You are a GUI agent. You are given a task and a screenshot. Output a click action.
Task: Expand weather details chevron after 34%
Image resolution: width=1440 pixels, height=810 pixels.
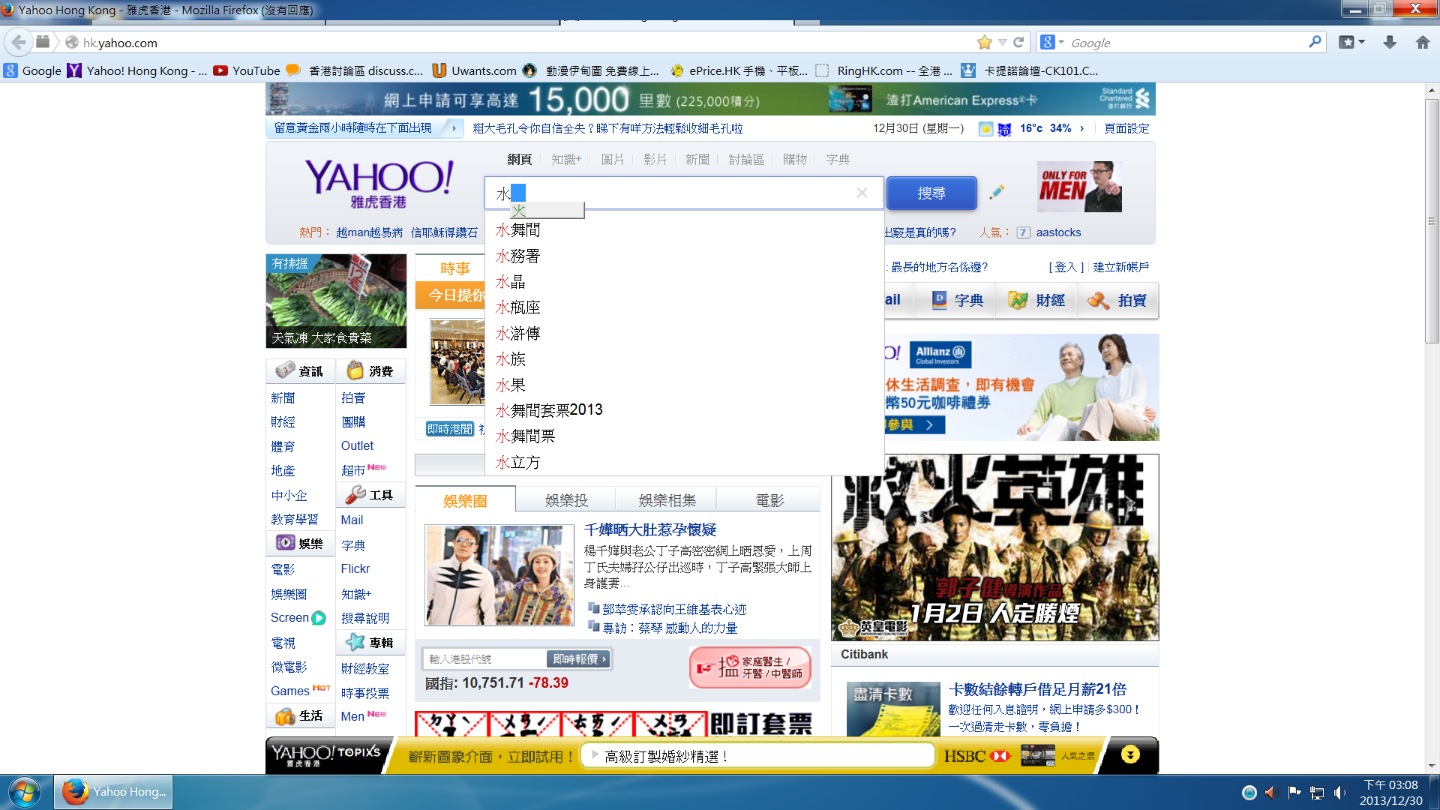(x=1081, y=128)
